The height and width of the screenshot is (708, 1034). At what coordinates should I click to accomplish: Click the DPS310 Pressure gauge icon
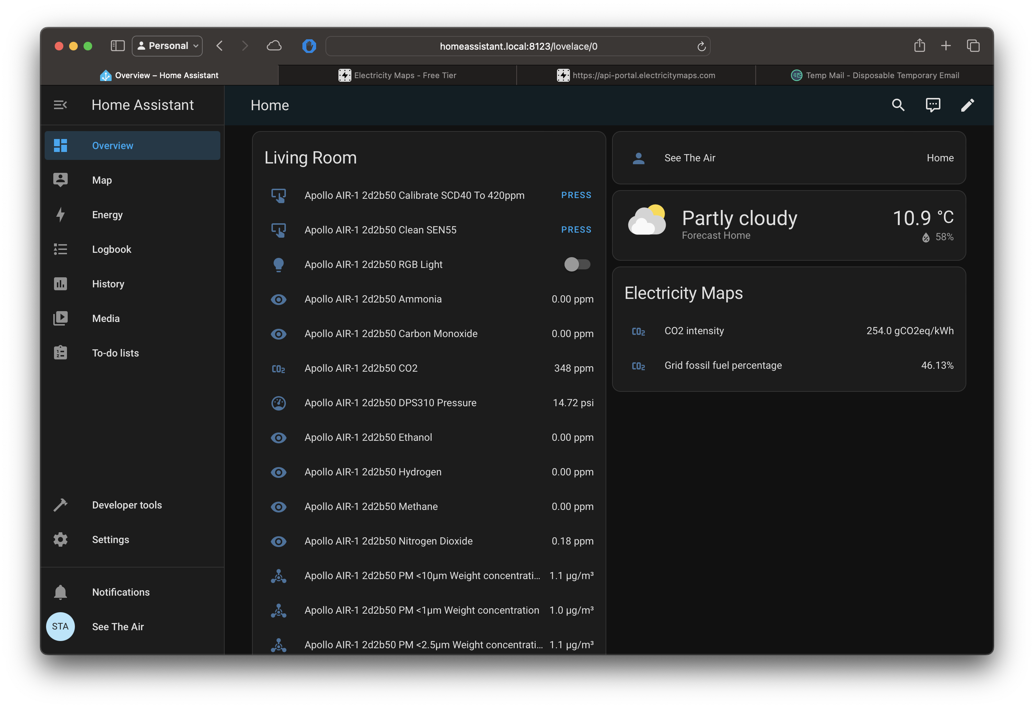[x=279, y=403]
